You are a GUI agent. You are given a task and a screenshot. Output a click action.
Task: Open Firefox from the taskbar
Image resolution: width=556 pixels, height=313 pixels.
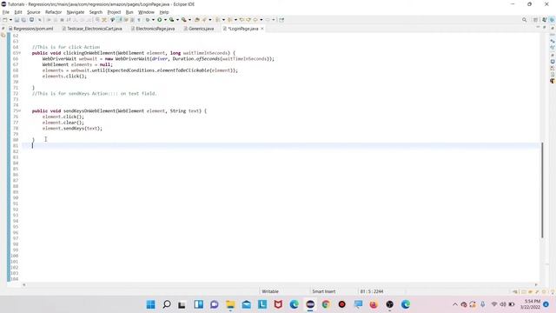coord(374,304)
